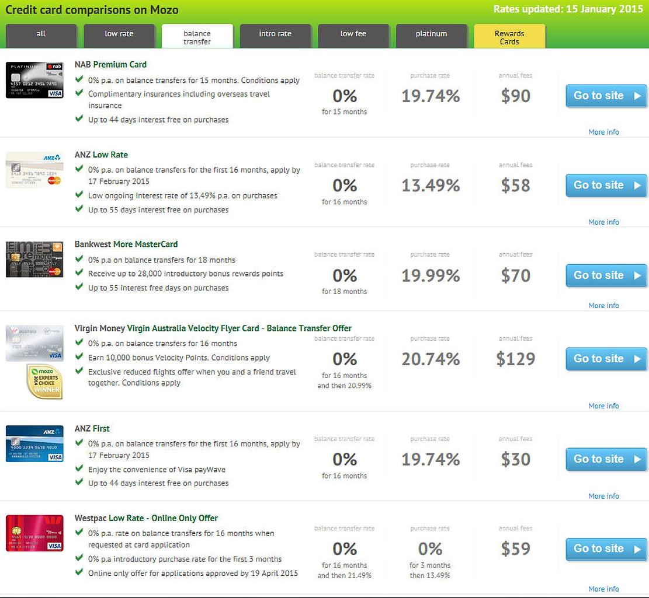Viewport: 649px width, 598px height.
Task: Click the ANZ Low Rate card image
Action: coord(34,169)
